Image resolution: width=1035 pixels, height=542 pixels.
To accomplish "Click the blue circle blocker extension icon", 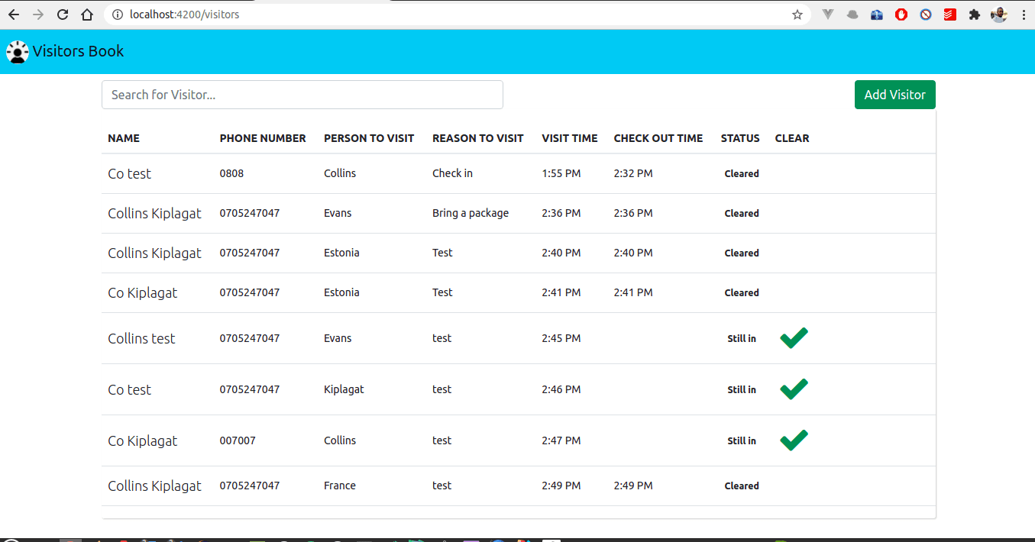I will (926, 15).
